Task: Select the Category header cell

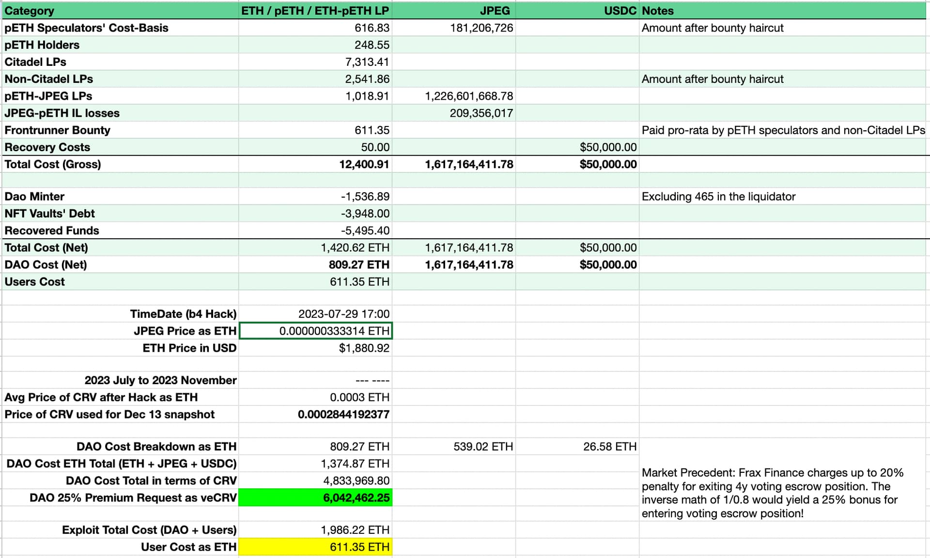Action: (120, 11)
